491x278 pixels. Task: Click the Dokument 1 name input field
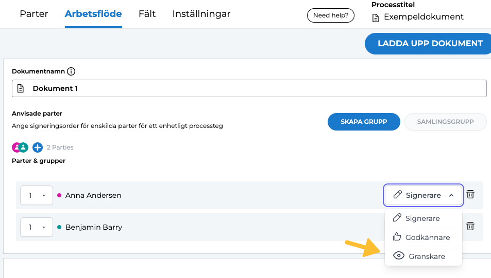[258, 88]
